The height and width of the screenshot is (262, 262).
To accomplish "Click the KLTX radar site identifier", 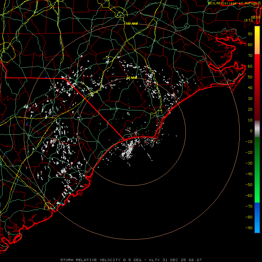I will pyautogui.click(x=154, y=260).
